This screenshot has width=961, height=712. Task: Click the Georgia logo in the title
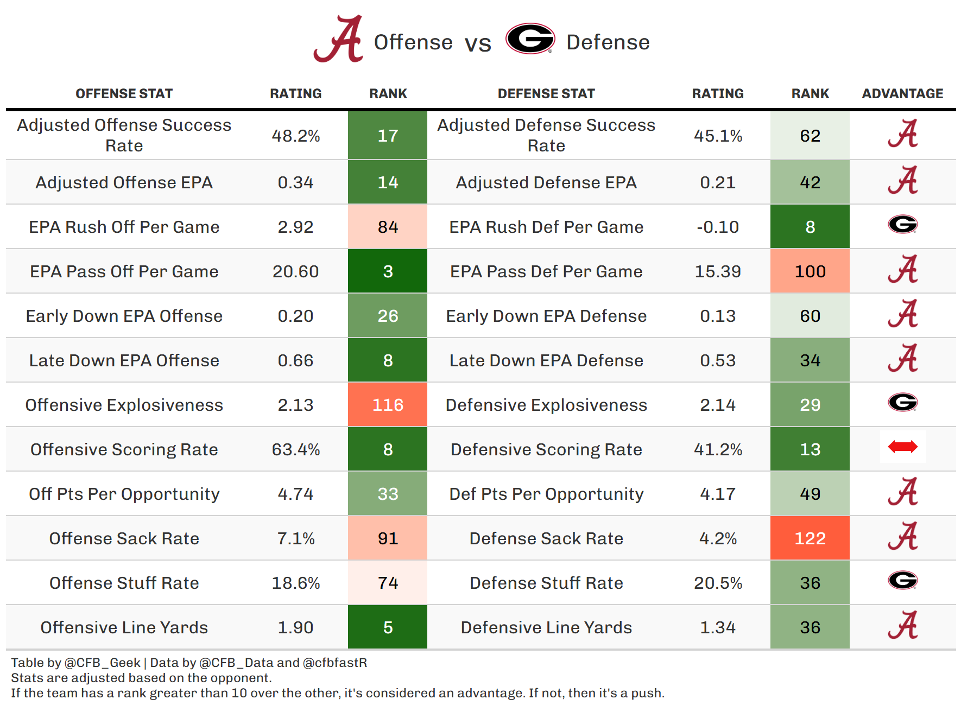[530, 39]
